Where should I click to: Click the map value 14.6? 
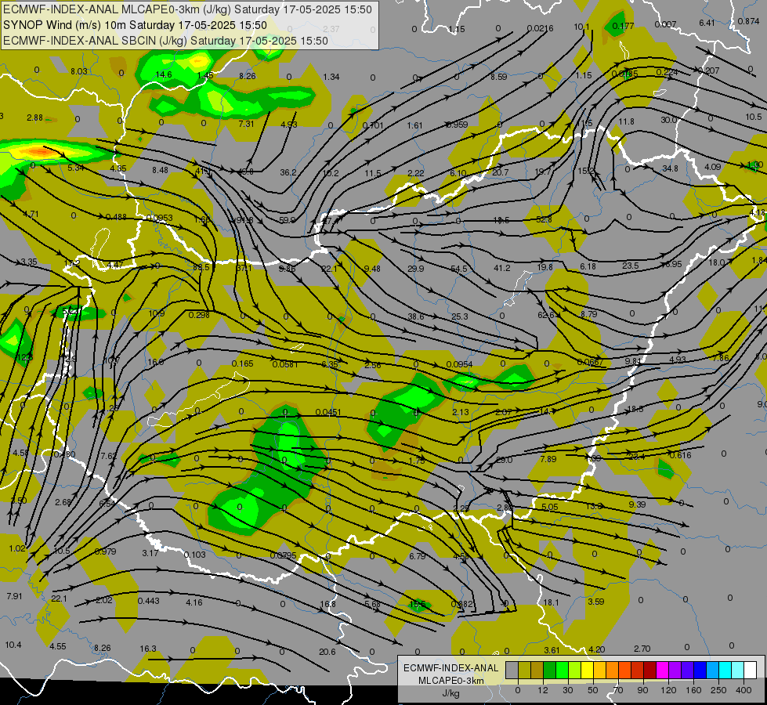point(164,74)
